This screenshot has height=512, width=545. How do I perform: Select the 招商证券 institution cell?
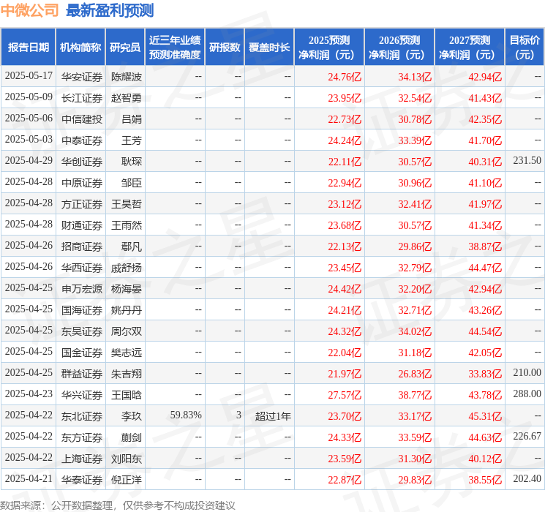[x=82, y=246]
